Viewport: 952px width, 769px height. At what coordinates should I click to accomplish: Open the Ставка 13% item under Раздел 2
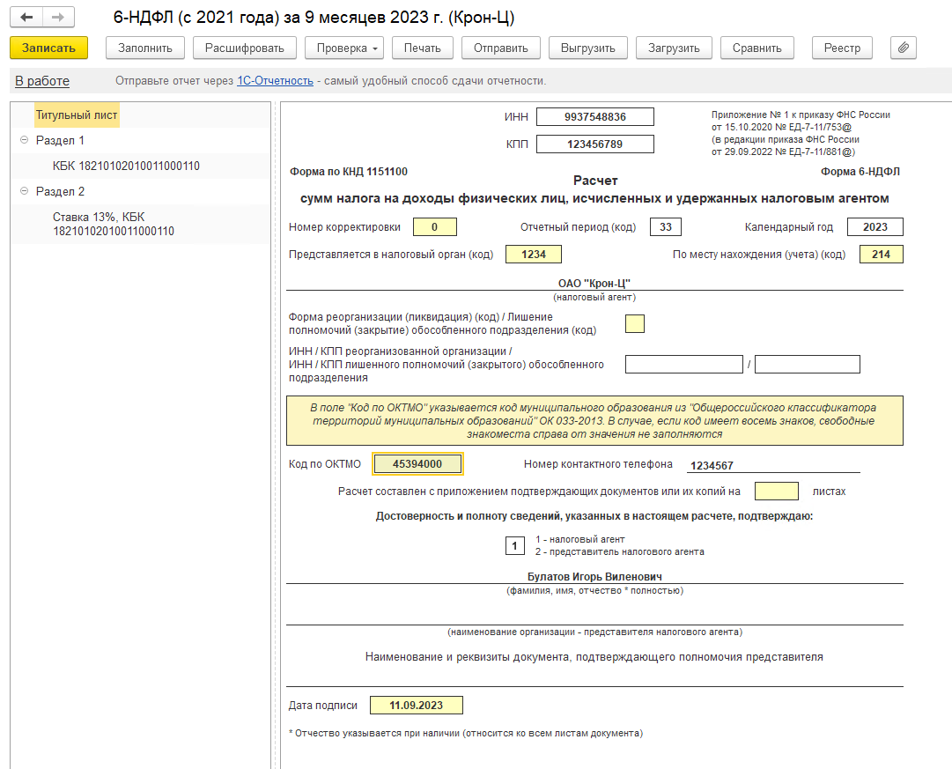tap(114, 224)
